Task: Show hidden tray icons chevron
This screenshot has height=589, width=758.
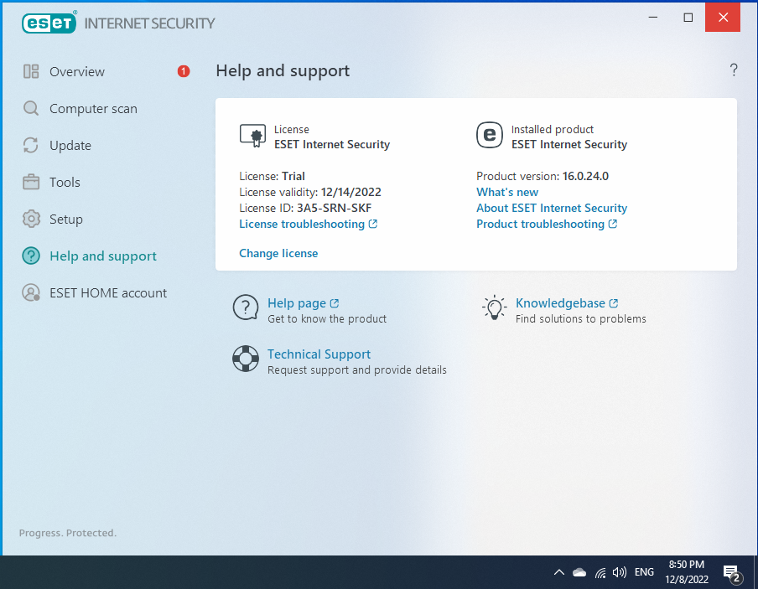Action: [558, 572]
